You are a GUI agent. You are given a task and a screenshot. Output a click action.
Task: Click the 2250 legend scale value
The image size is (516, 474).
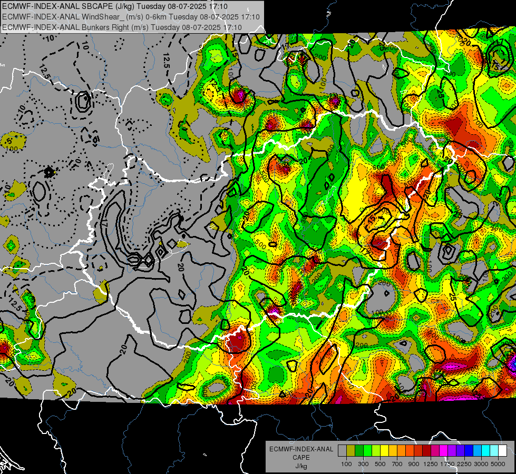tap(464, 464)
